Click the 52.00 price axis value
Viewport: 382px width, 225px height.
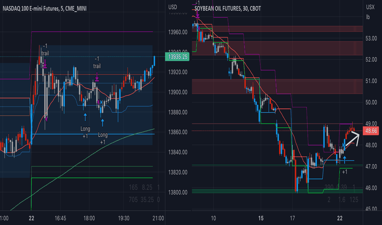371,60
